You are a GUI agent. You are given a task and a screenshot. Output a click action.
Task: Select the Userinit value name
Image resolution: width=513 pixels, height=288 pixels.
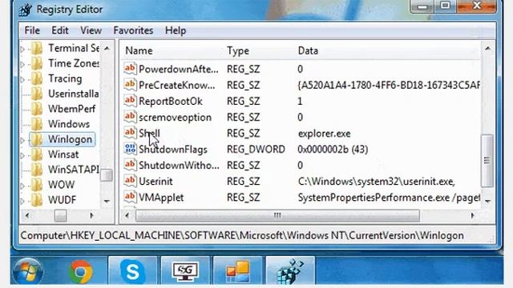click(x=156, y=182)
